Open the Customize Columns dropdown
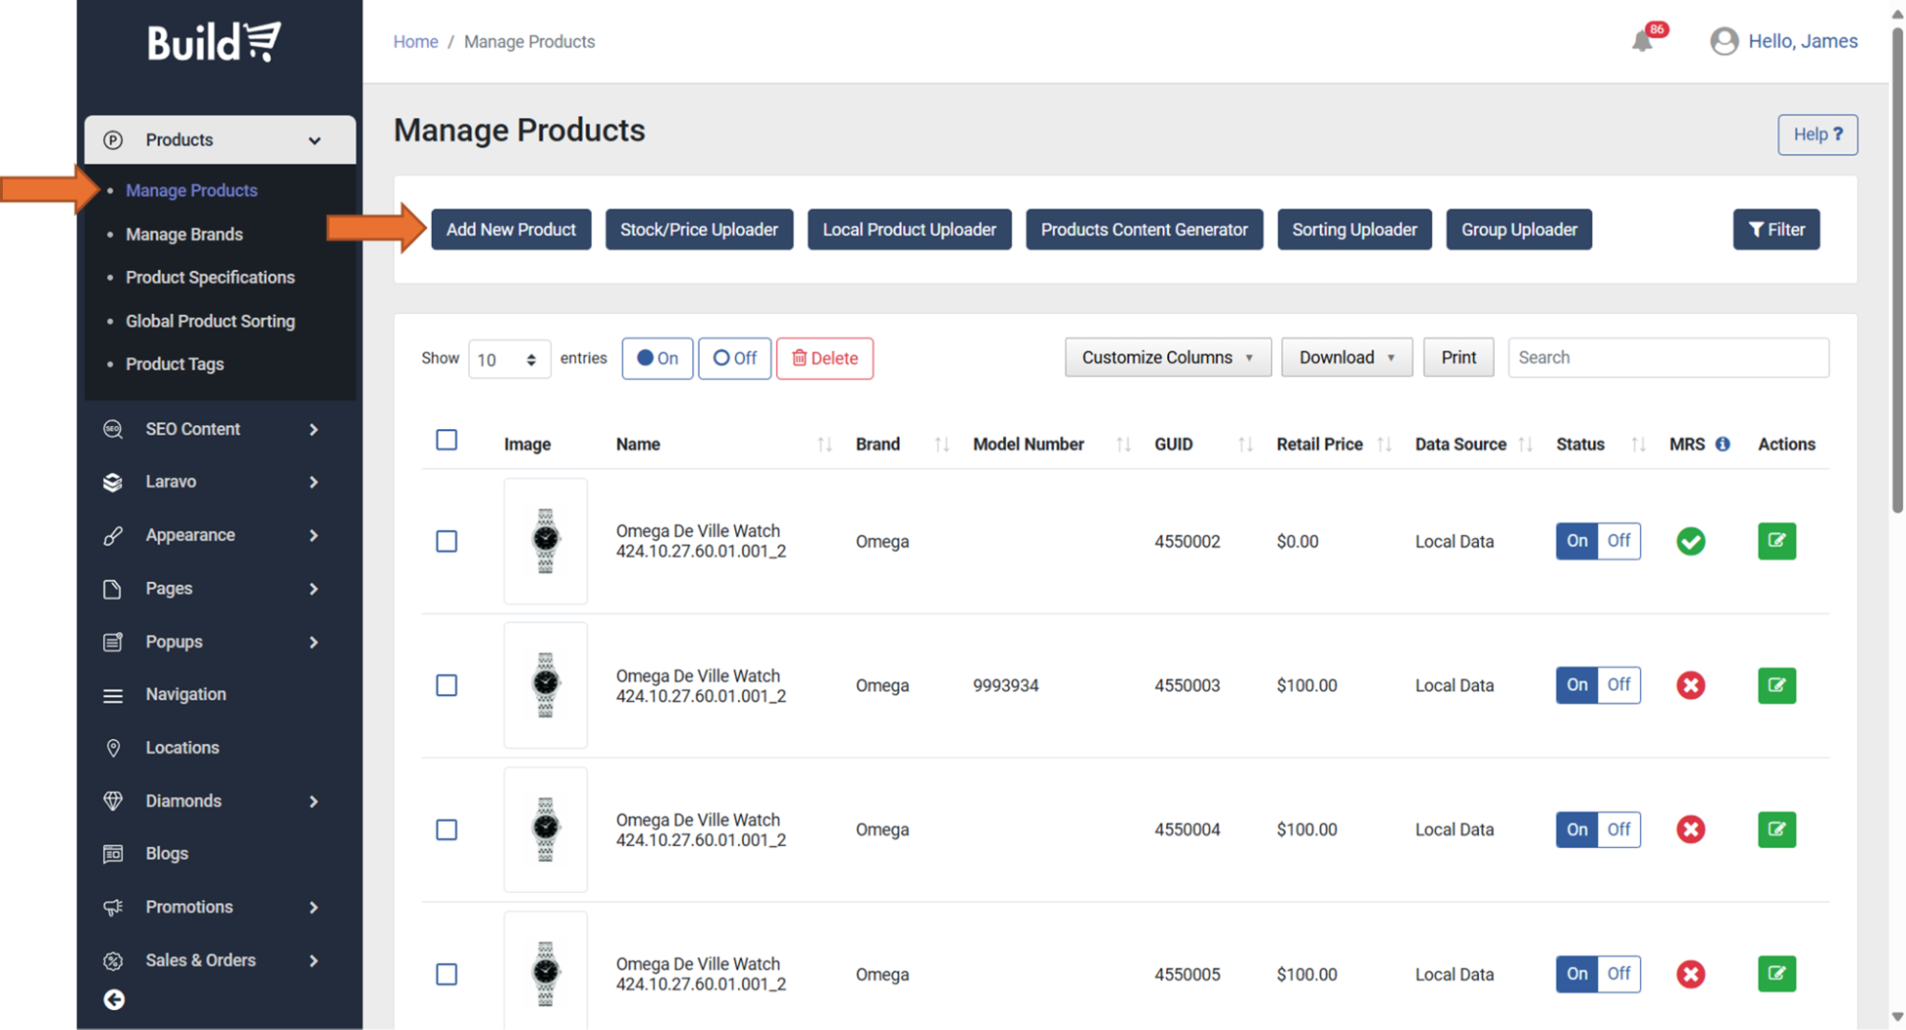The width and height of the screenshot is (1906, 1030). click(1167, 358)
